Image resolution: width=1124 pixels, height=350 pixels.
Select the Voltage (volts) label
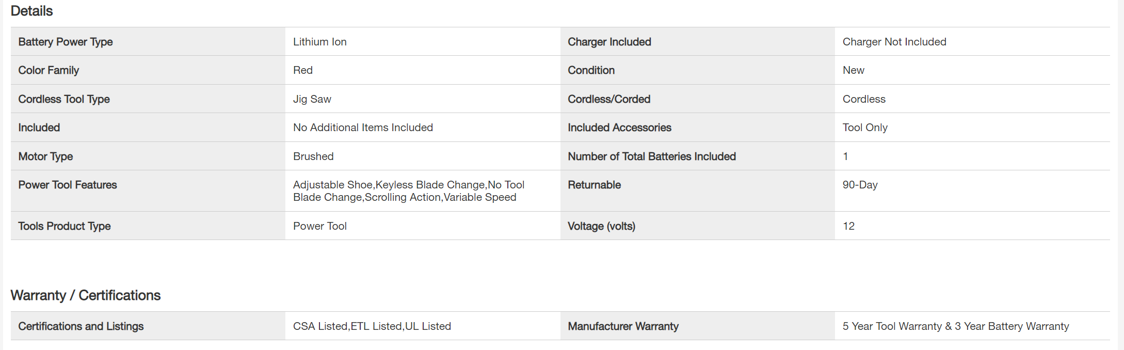coord(601,226)
